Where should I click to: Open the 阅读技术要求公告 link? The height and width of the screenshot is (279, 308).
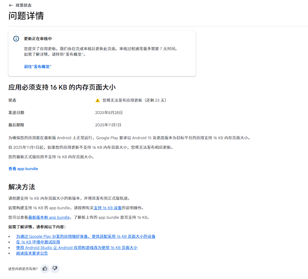coord(32,253)
